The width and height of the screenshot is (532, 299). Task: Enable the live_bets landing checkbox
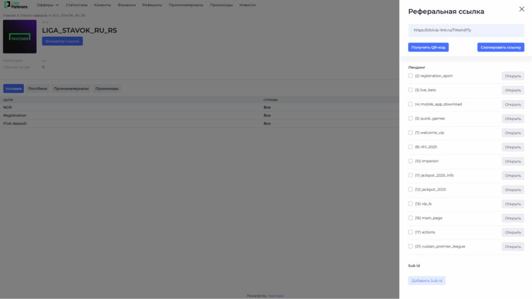(410, 90)
